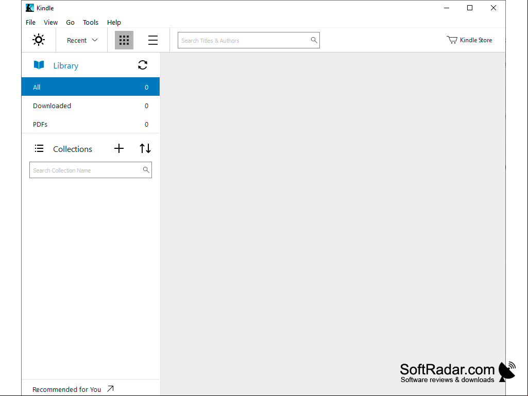Select the Downloaded filter

click(91, 106)
